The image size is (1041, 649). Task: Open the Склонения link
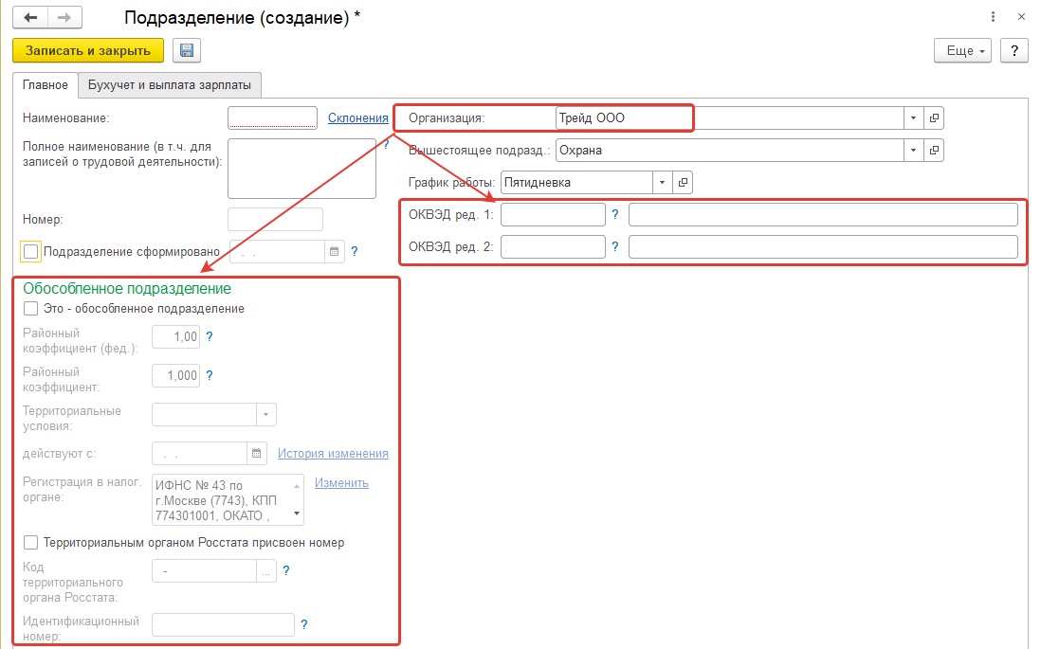tap(357, 118)
